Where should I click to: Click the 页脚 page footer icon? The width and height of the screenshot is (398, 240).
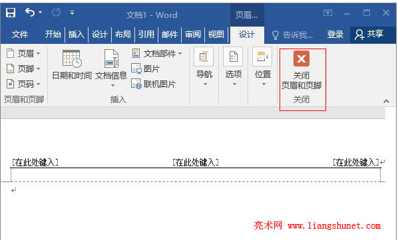10,68
